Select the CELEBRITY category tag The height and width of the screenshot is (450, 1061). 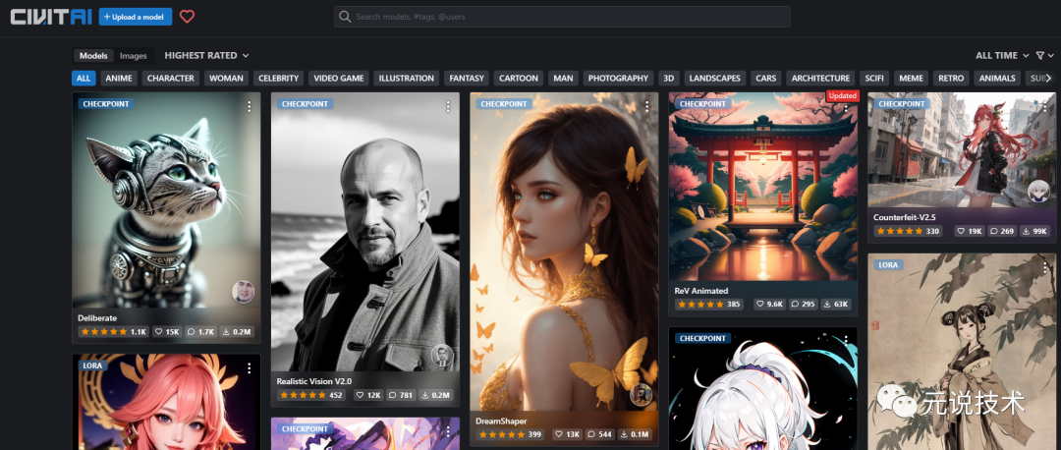tap(279, 79)
